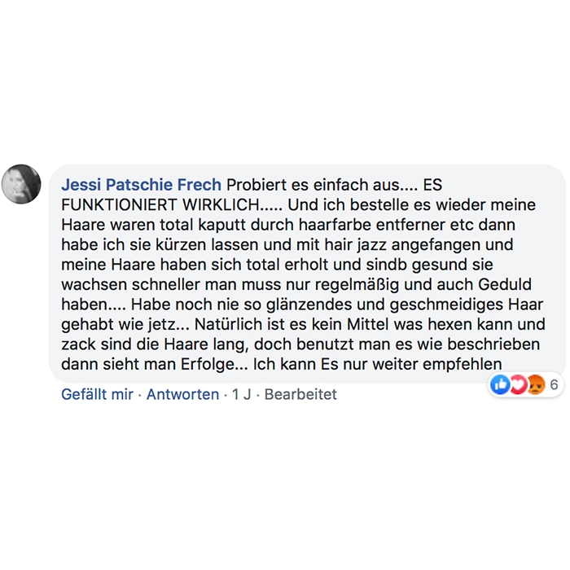Click the orange angry face reaction icon
The height and width of the screenshot is (570, 570).
click(x=534, y=384)
